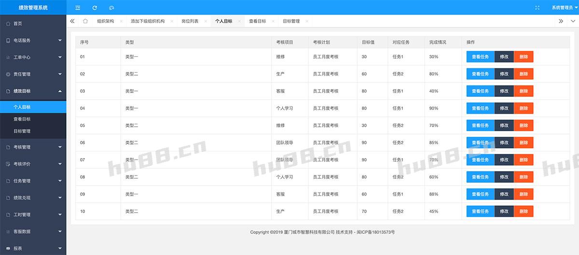Screen dimensions: 579x255
Task: Select 目标管理 in the sidebar submenu
Action: click(x=22, y=131)
